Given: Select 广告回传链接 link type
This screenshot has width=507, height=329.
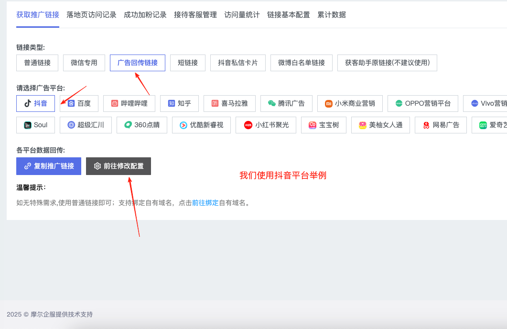Looking at the screenshot, I should tap(138, 63).
